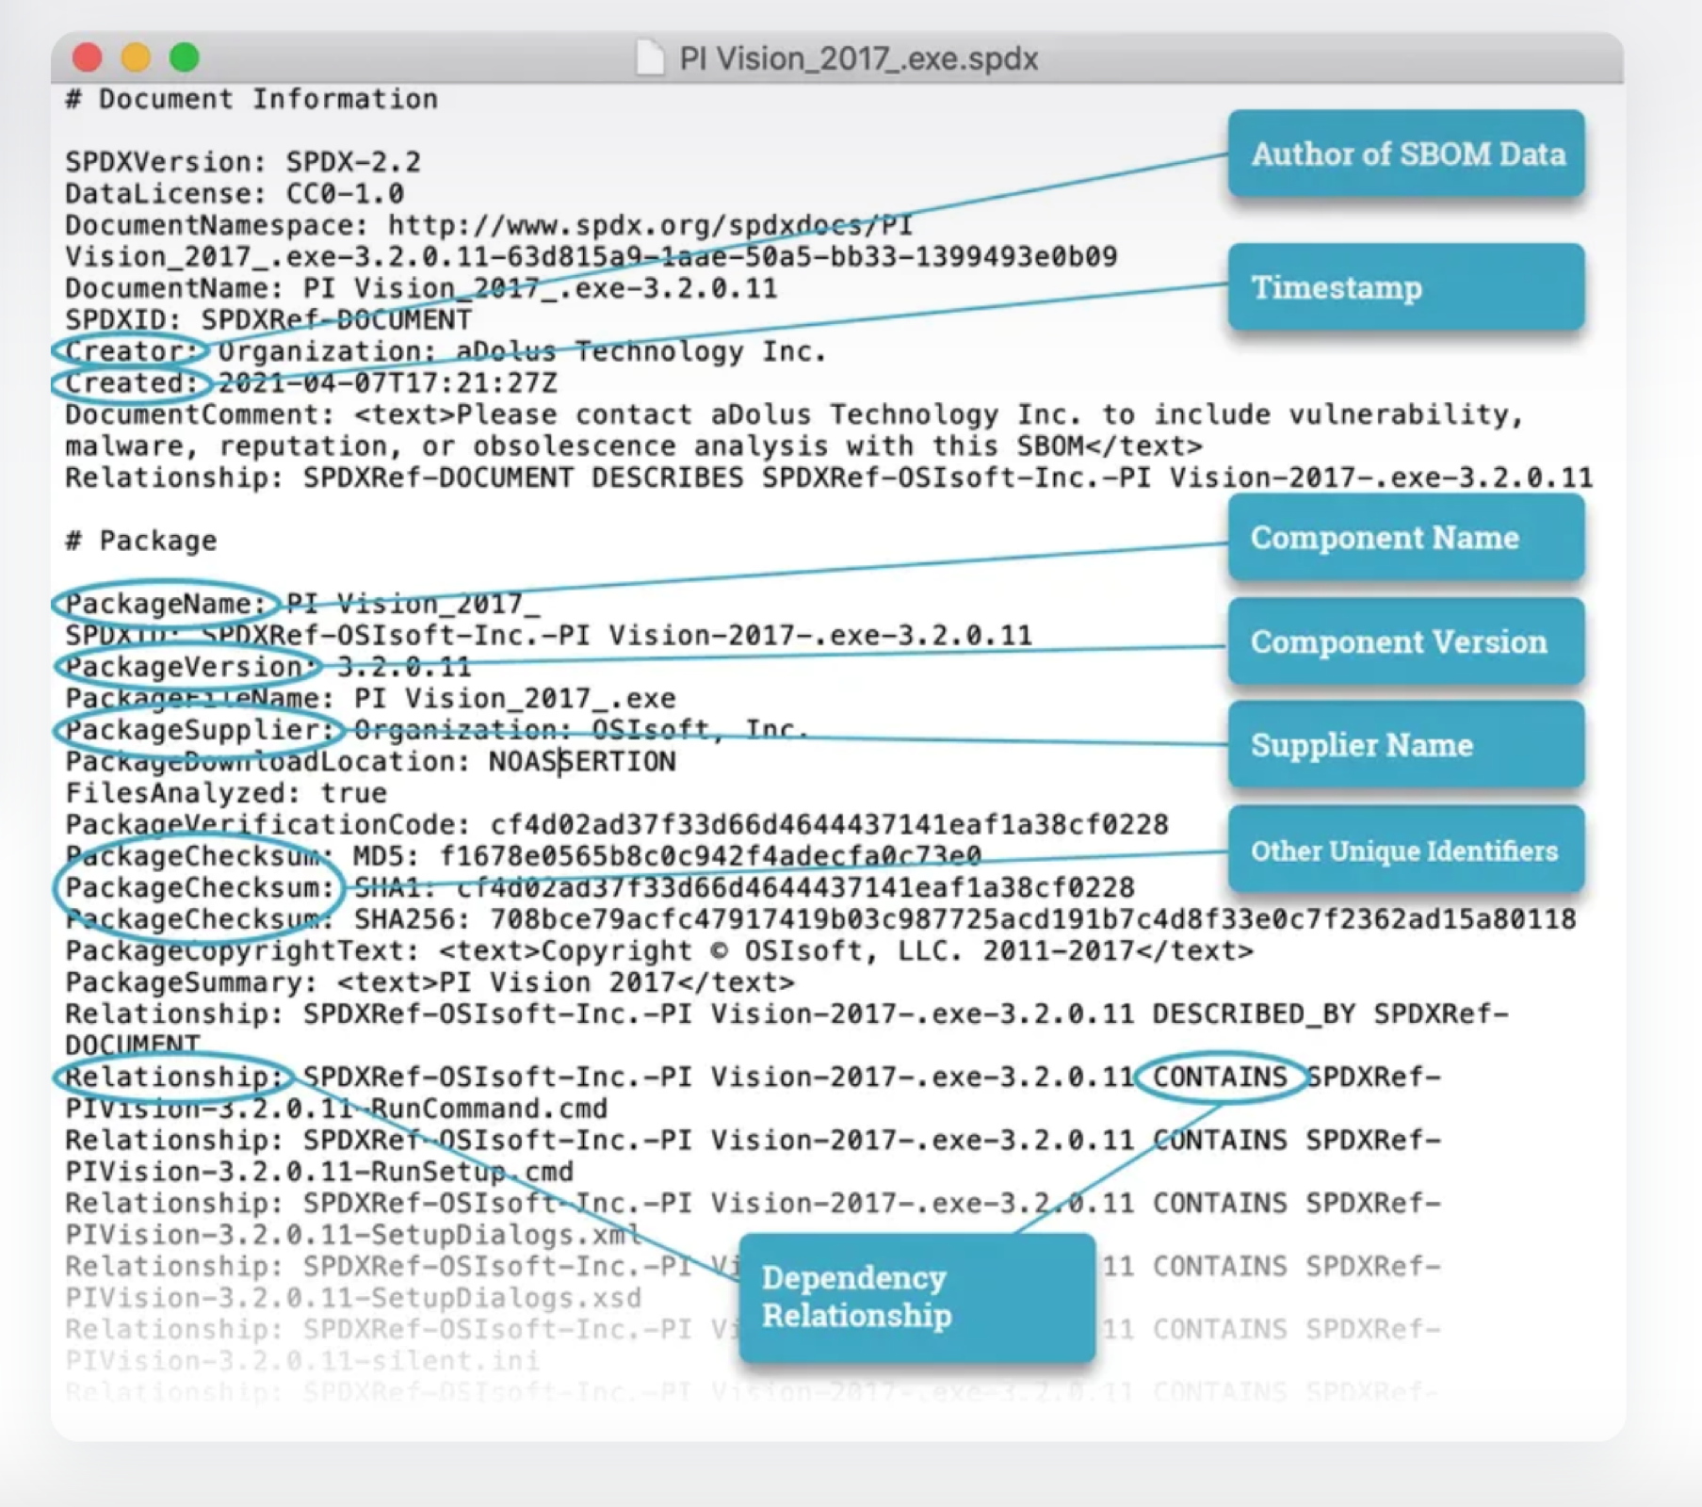Click 'OSIsoft, Inc.' on PackageSupplier line
This screenshot has height=1507, width=1702.
coord(701,730)
